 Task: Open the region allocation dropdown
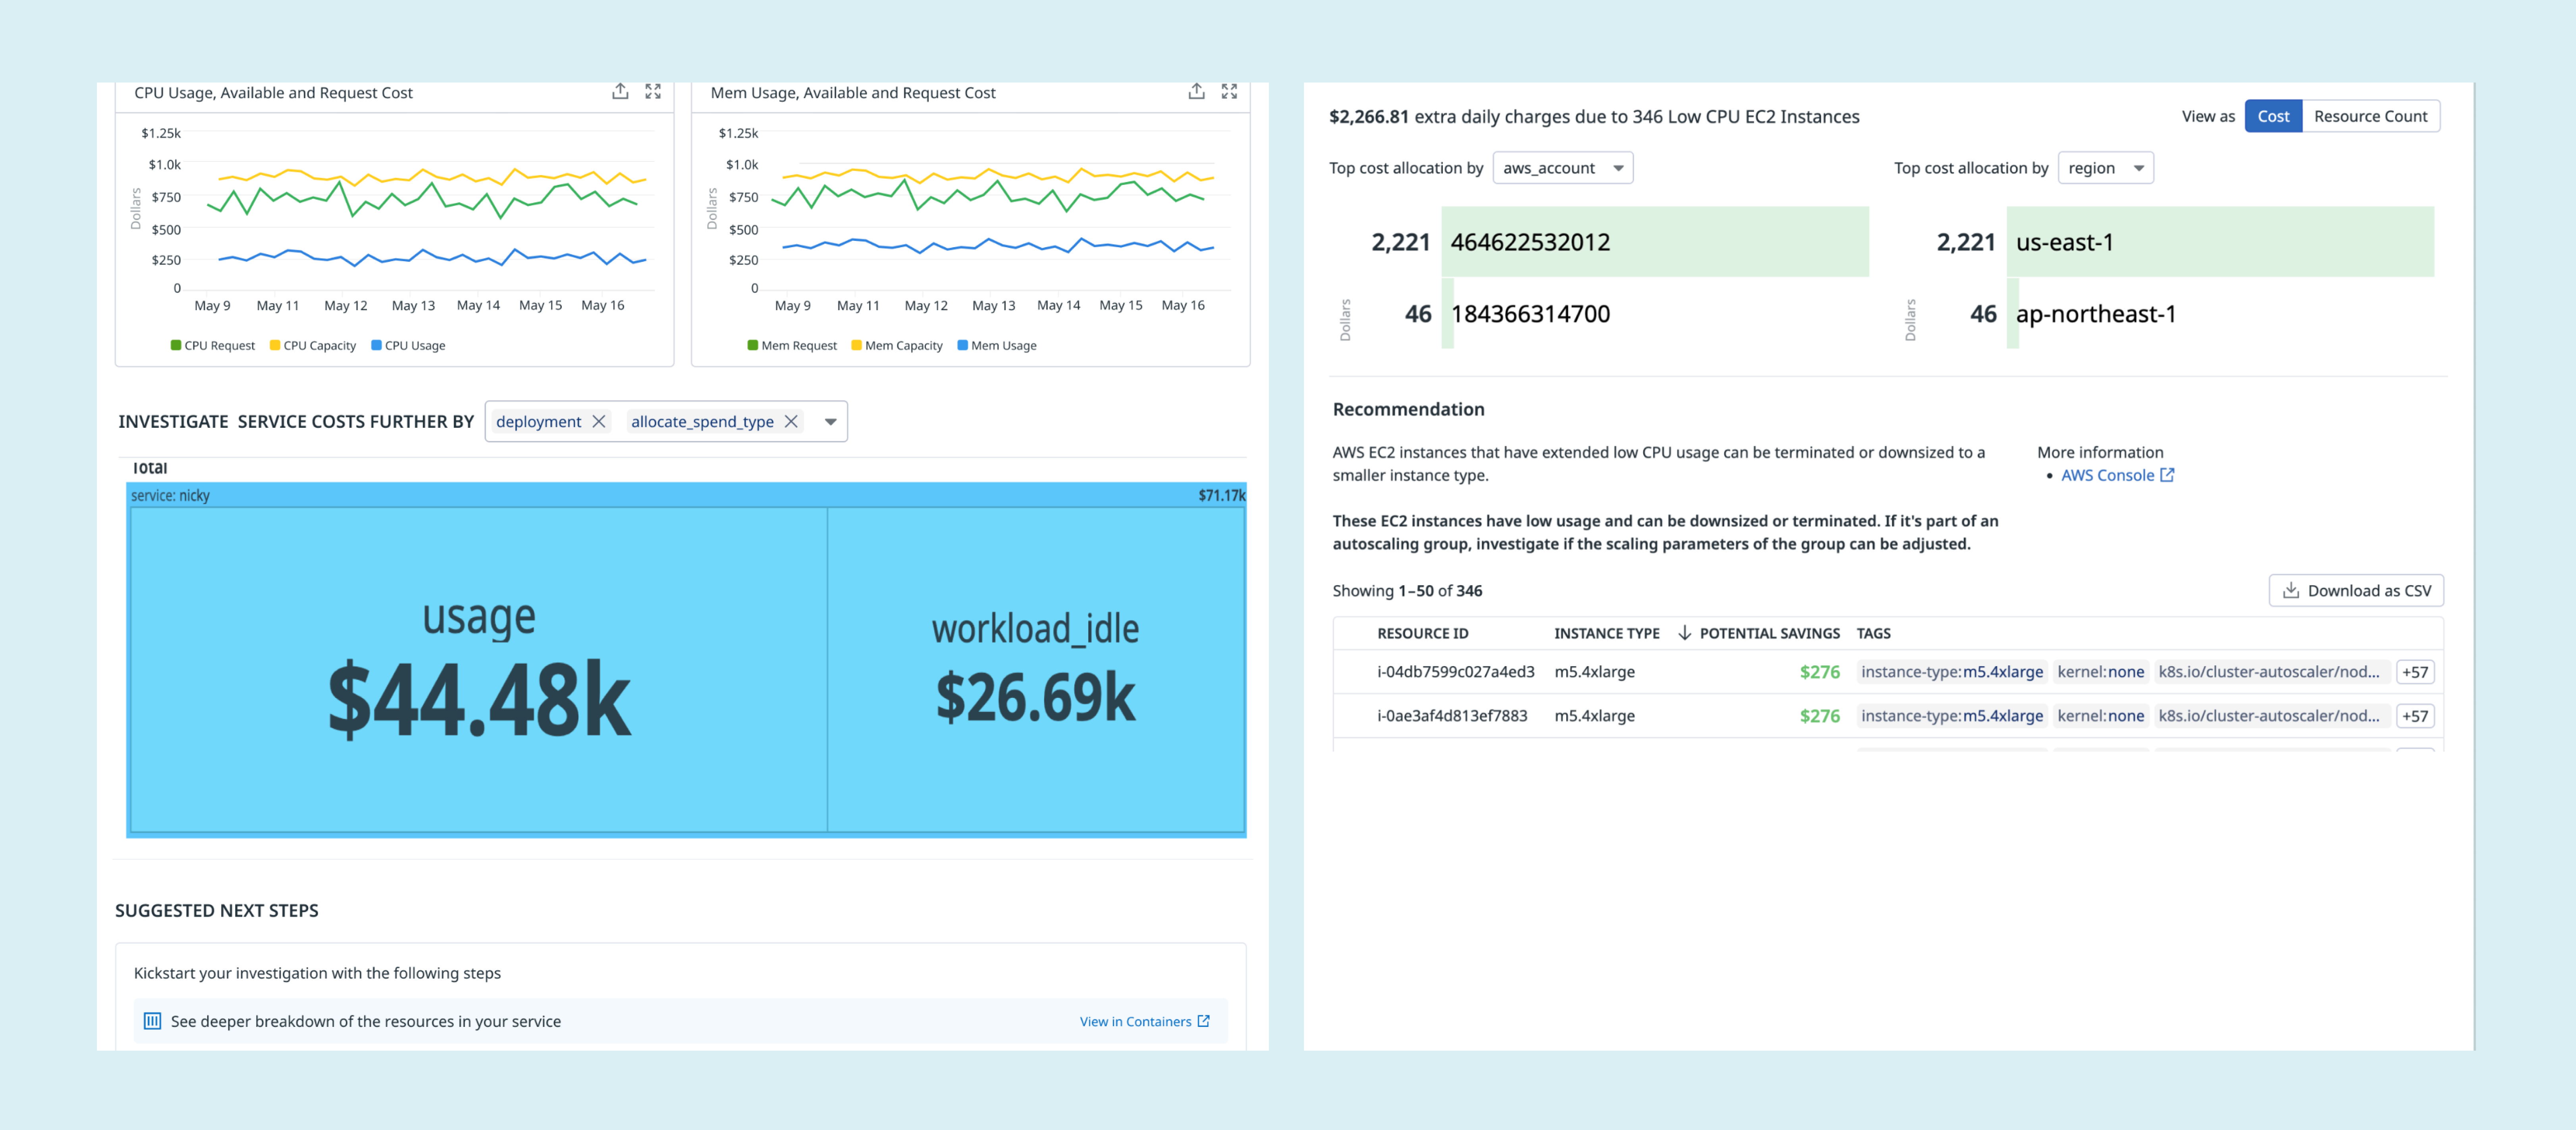click(x=2105, y=168)
